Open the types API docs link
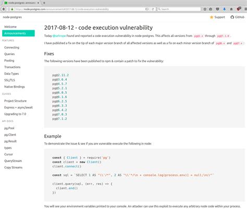This screenshot has height=209, width=247. (8, 148)
